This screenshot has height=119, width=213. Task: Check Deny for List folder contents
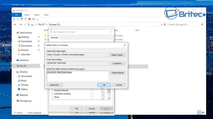point(103,94)
